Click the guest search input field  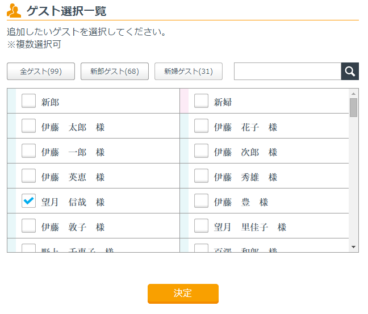click(x=287, y=72)
